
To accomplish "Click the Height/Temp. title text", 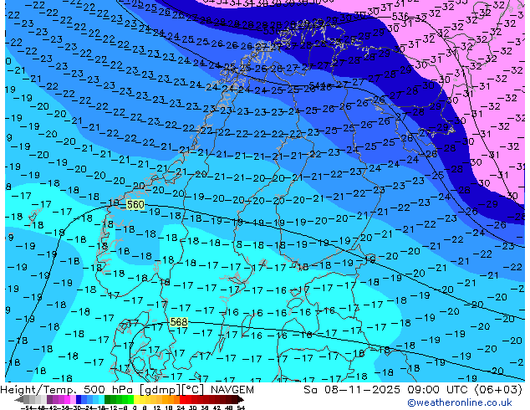I will click(39, 390).
